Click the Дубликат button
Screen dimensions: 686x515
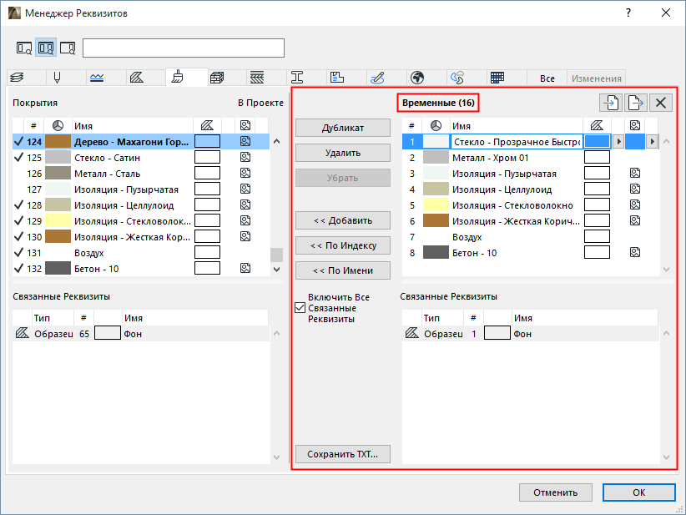342,128
